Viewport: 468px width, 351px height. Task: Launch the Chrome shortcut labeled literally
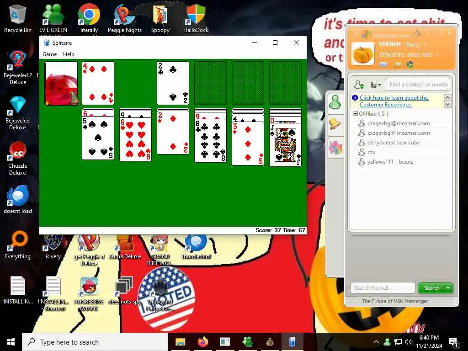[89, 18]
